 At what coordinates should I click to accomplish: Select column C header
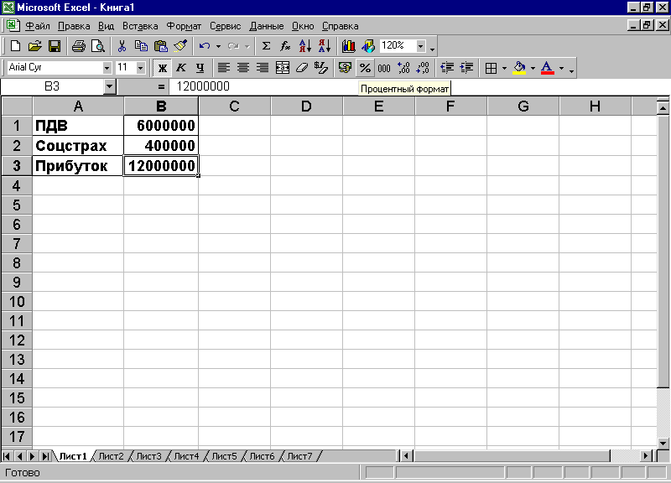coord(234,106)
